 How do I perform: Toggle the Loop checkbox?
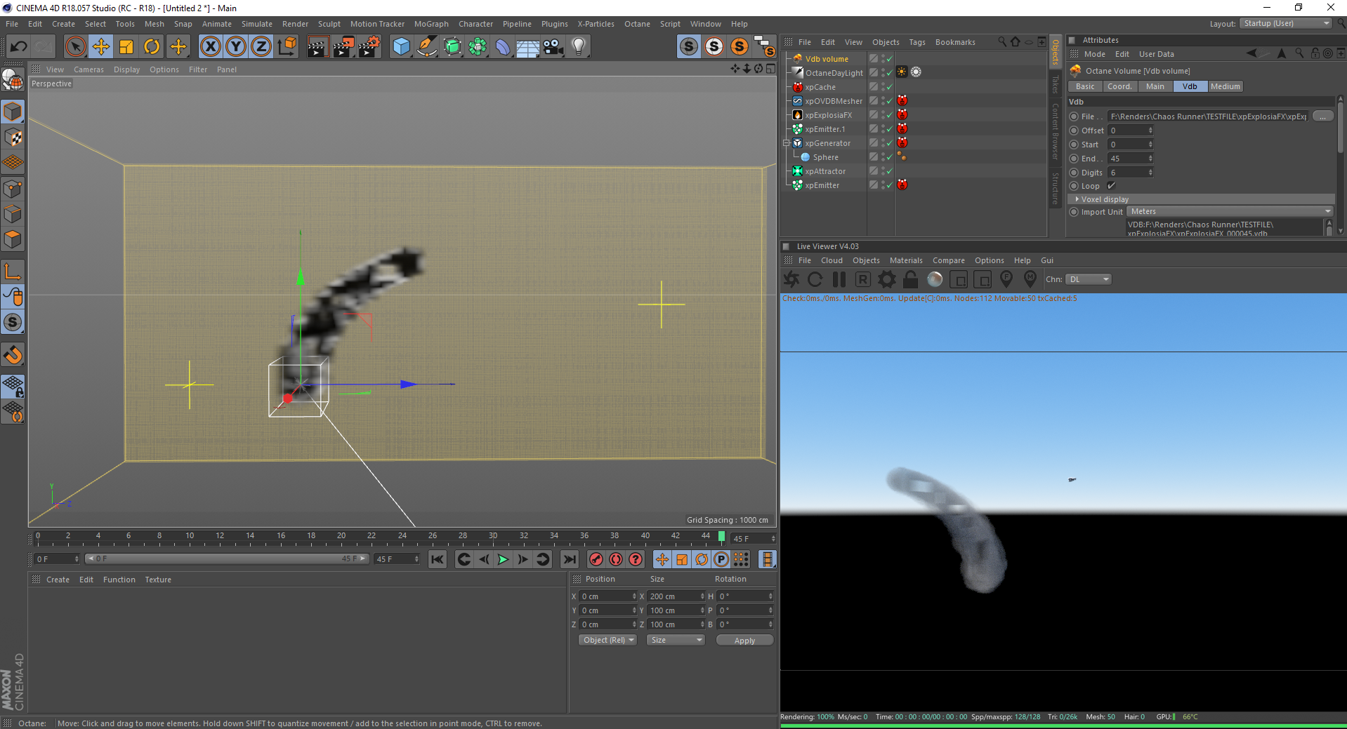click(1111, 186)
